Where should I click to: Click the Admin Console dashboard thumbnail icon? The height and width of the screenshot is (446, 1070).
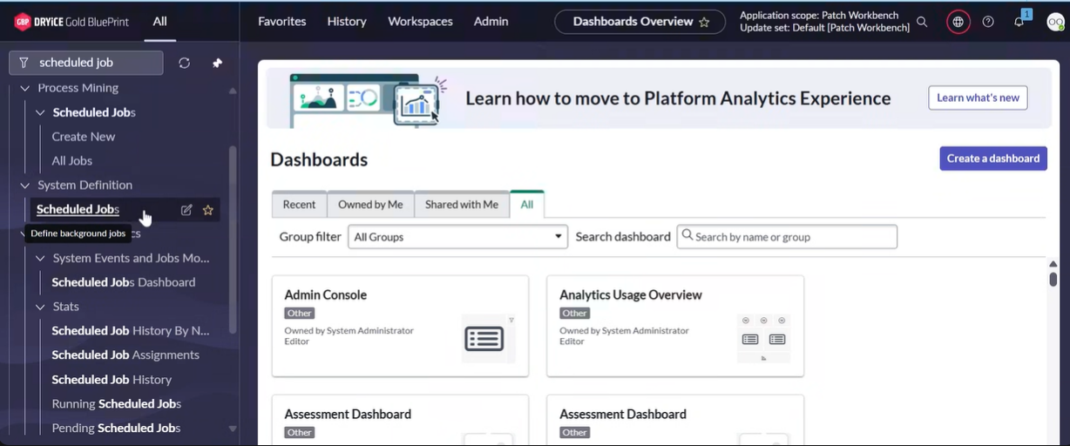[484, 339]
